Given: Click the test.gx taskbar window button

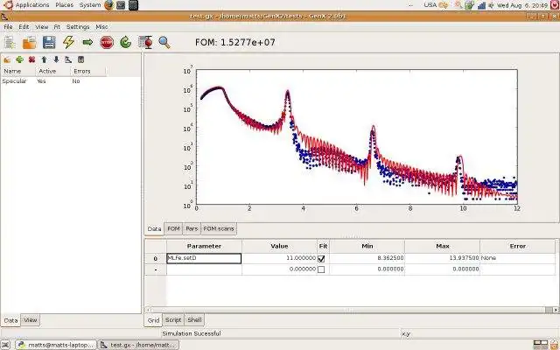Looking at the screenshot, I should [x=138, y=345].
